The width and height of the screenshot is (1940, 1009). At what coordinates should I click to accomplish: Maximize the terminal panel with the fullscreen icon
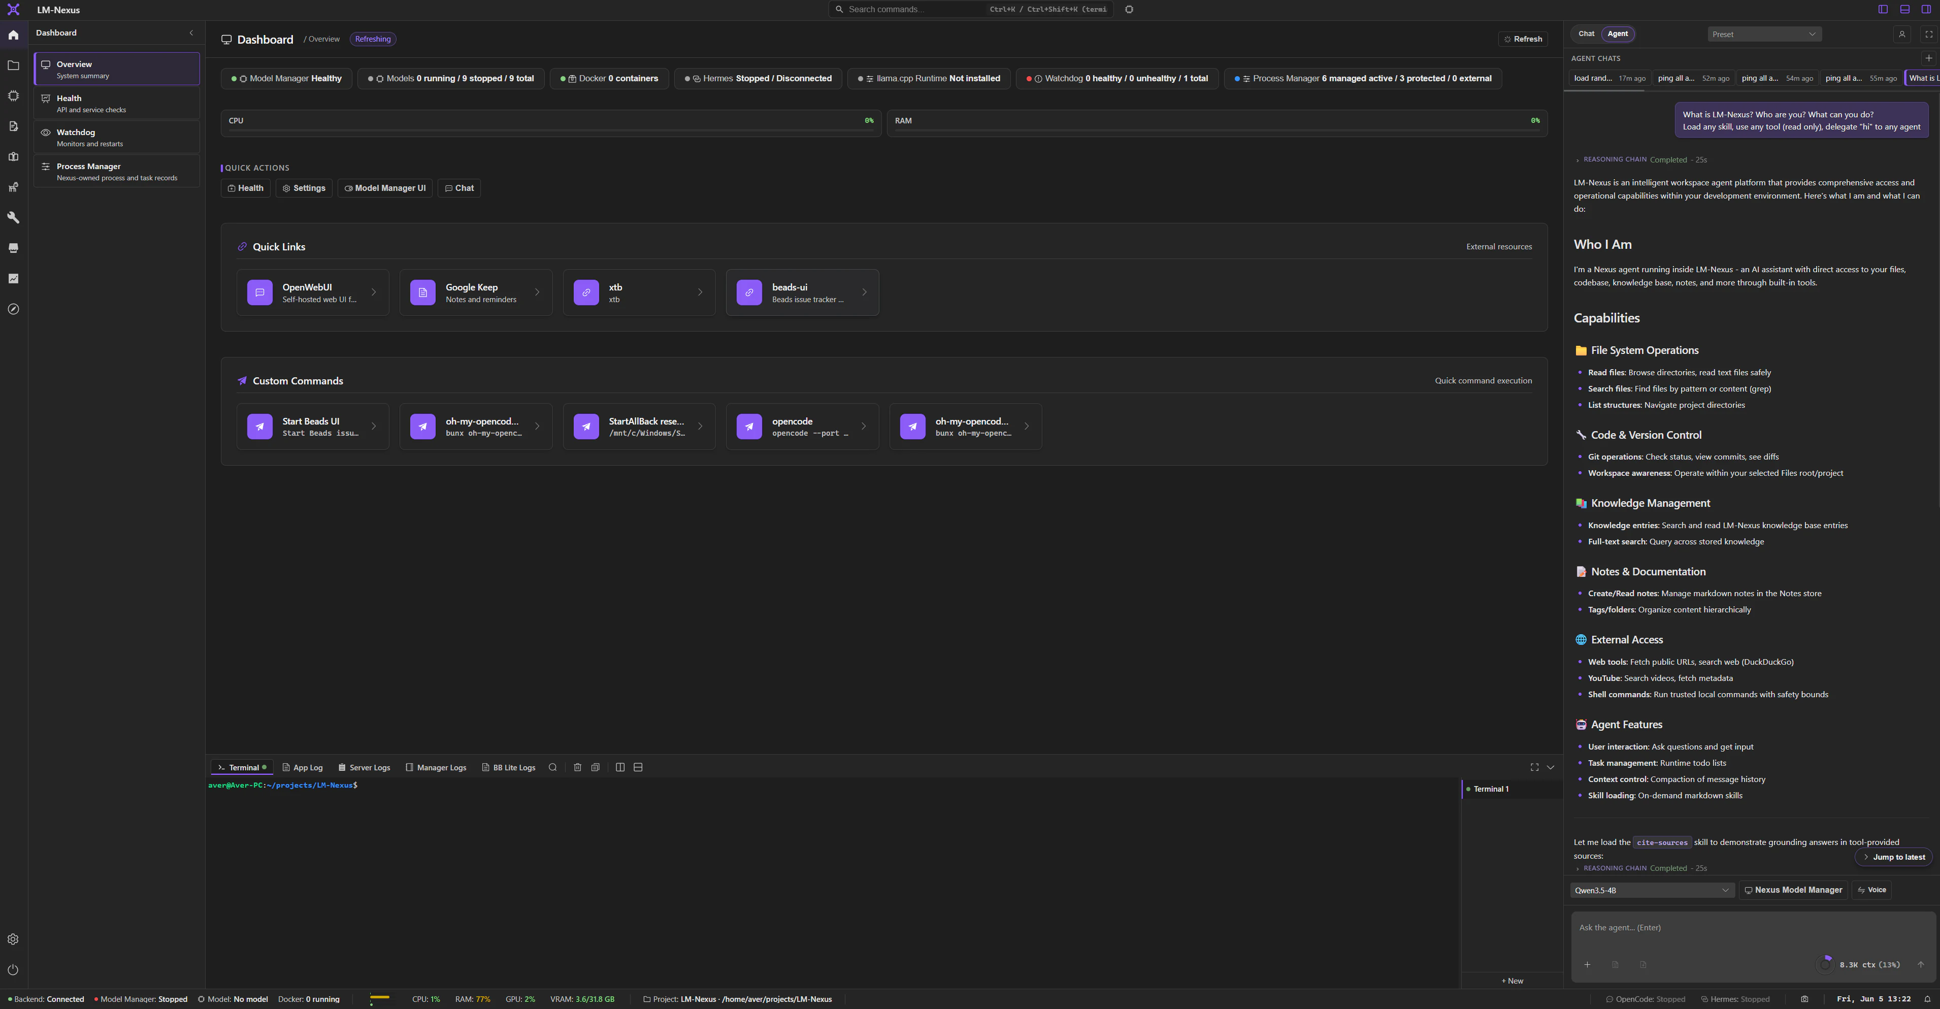[x=1534, y=767]
